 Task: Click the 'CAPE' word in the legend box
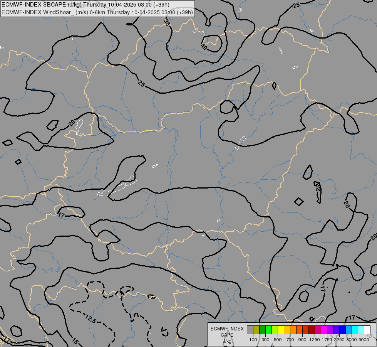tap(227, 335)
